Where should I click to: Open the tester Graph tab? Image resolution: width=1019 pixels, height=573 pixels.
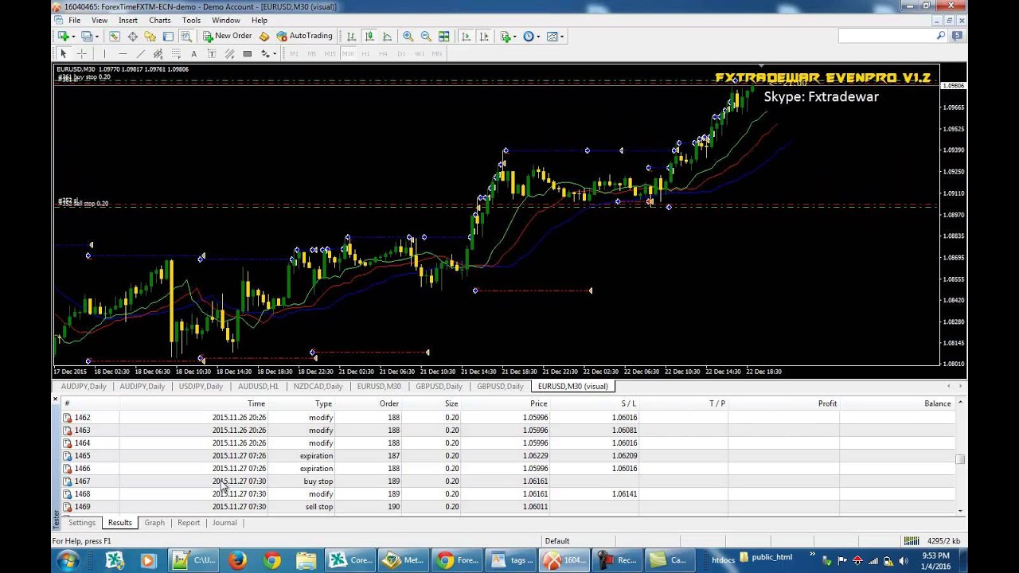tap(154, 523)
